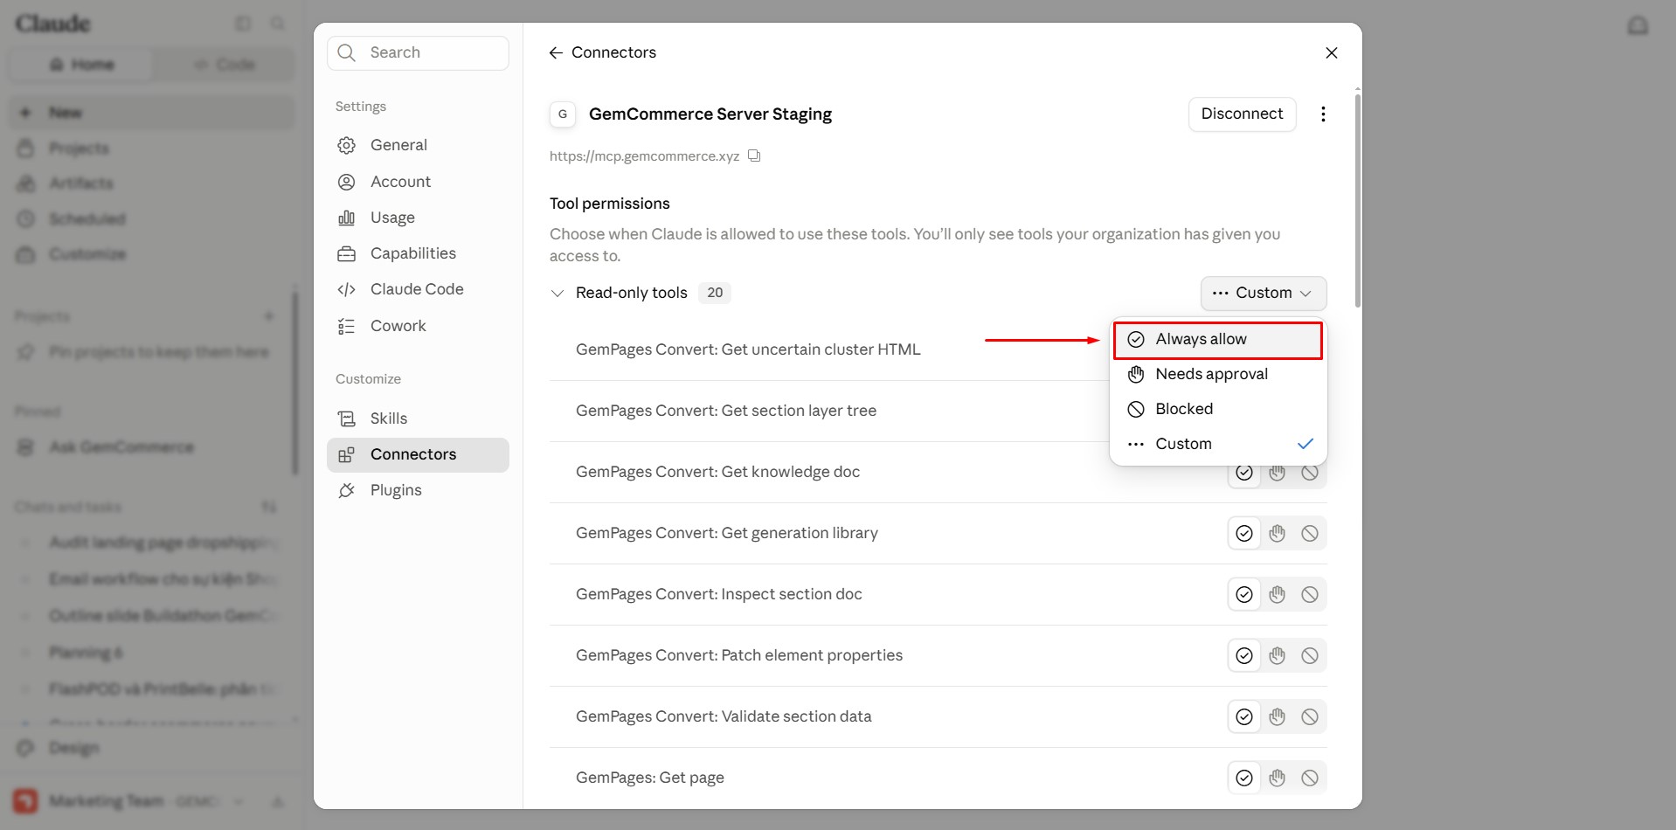The height and width of the screenshot is (830, 1676).
Task: Block the Inspect section doc tool
Action: [x=1310, y=595]
